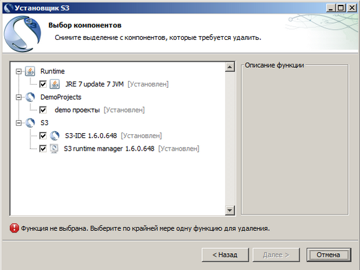The width and height of the screenshot is (360, 270).
Task: Collapse the S3 tree node
Action: pos(19,123)
